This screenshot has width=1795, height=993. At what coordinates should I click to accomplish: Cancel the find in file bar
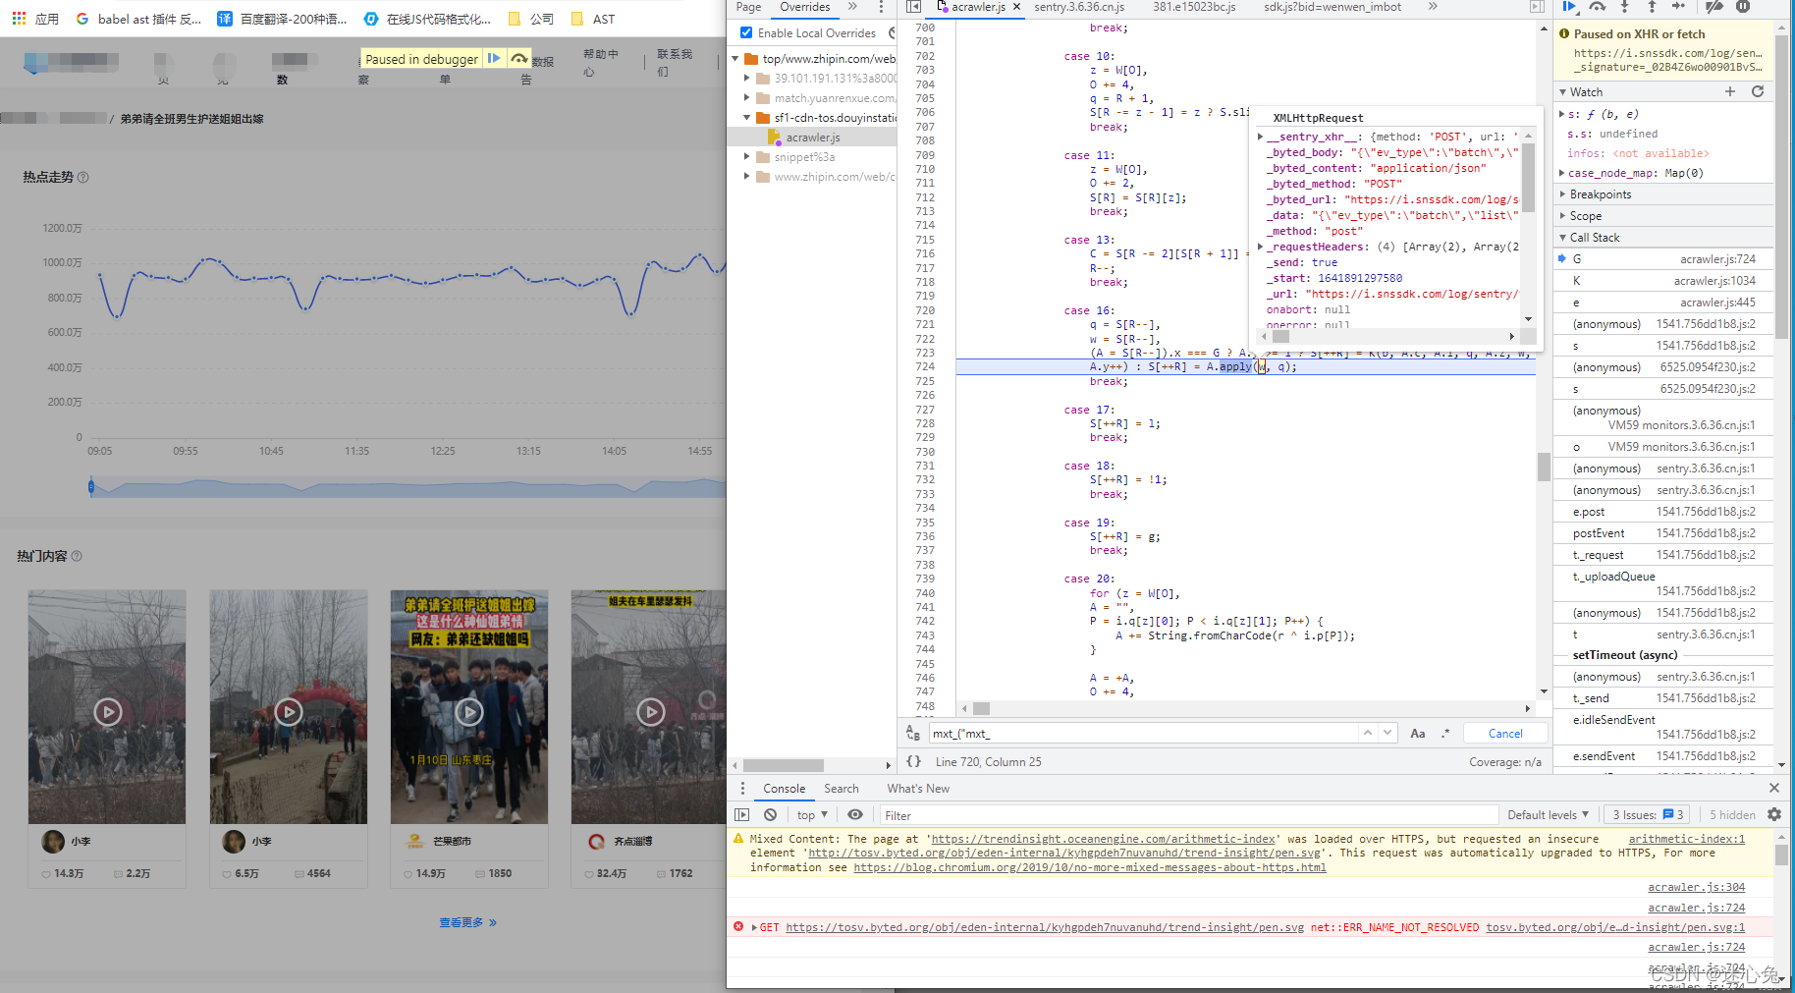(x=1505, y=734)
